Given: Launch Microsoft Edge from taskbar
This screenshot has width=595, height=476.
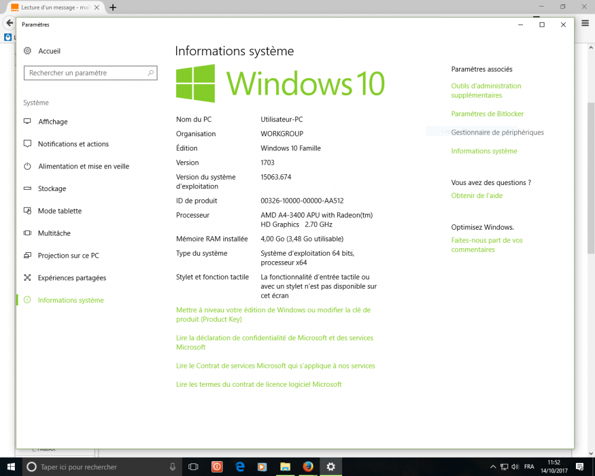Looking at the screenshot, I should pyautogui.click(x=239, y=466).
